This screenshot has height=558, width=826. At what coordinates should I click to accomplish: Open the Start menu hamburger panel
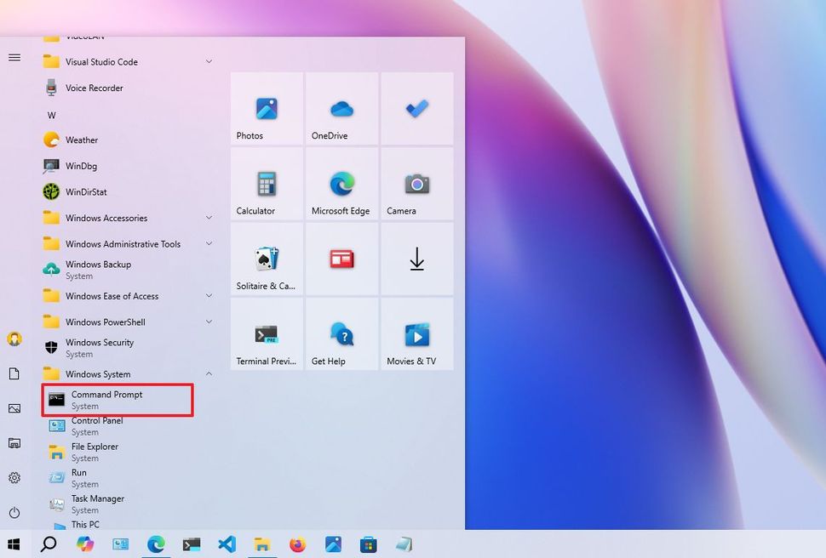point(14,58)
